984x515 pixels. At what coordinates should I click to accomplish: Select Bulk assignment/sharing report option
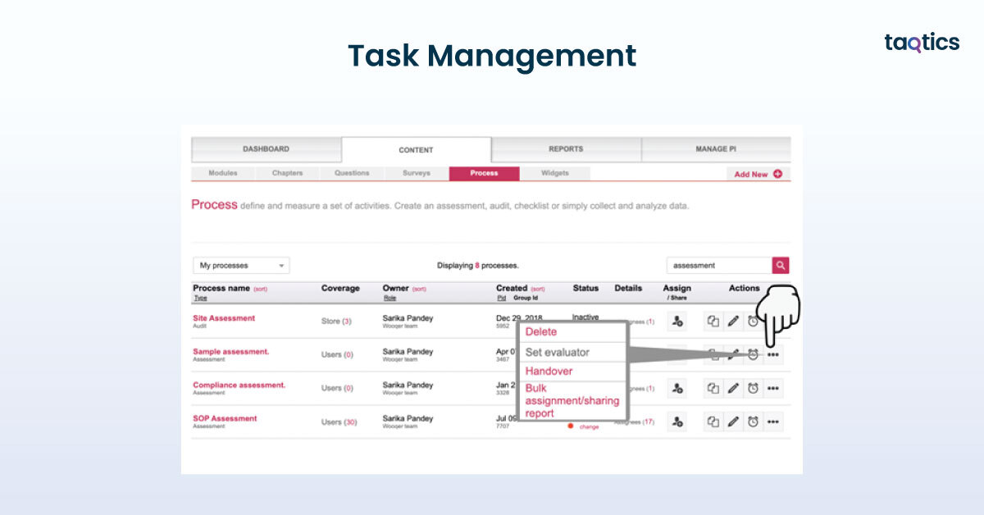click(x=572, y=400)
